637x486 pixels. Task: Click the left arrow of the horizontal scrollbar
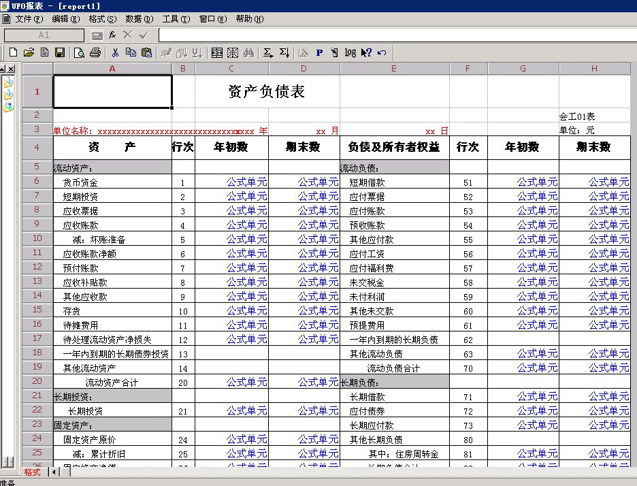(x=53, y=472)
